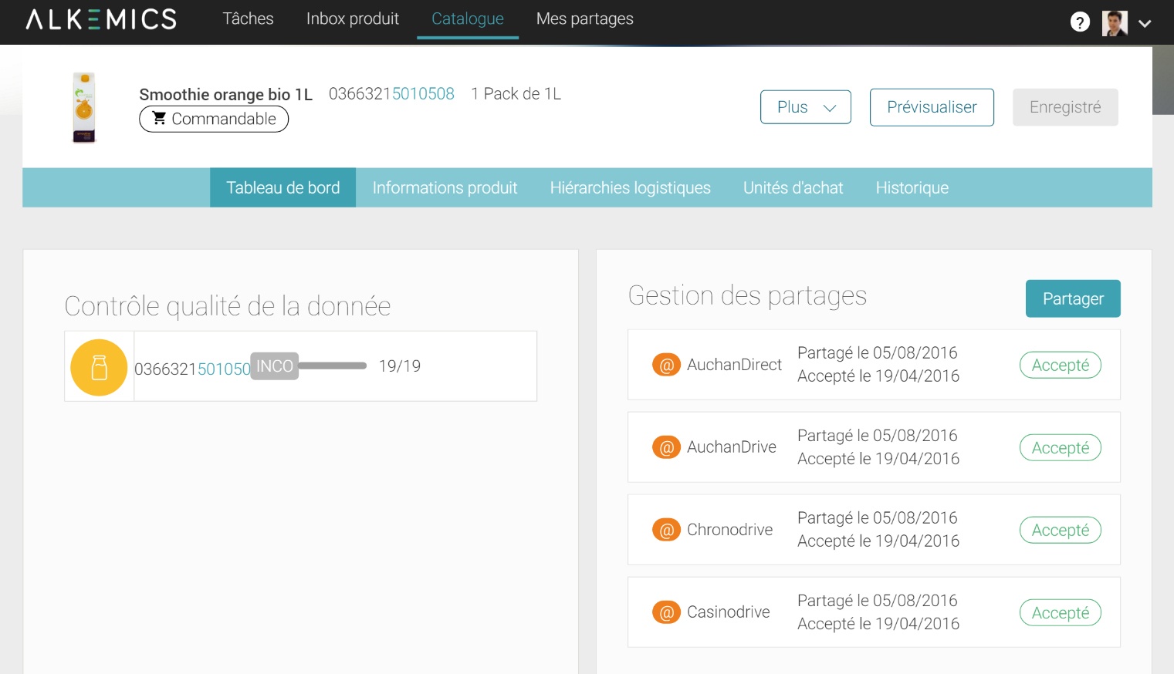Show the Unités d'achat tab
This screenshot has width=1174, height=674.
click(793, 187)
